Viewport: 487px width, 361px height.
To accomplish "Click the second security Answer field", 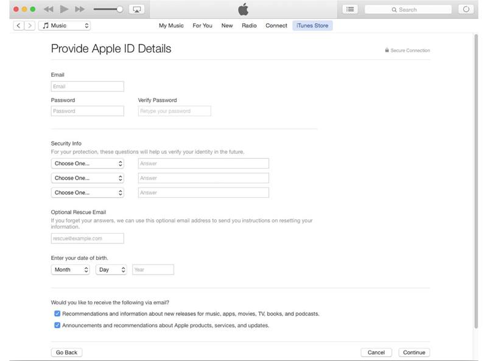I will click(x=203, y=178).
